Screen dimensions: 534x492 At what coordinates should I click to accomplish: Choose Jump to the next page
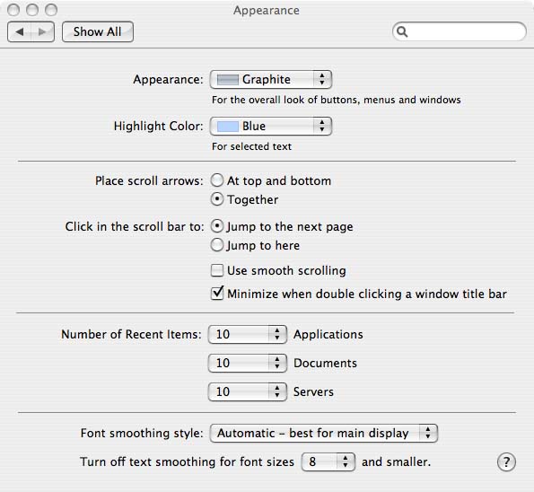[217, 226]
